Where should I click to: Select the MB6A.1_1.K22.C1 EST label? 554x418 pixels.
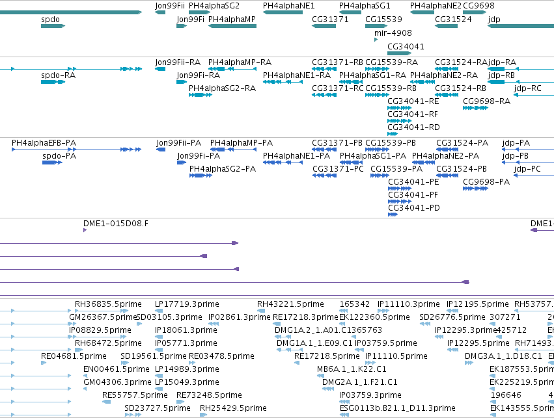coord(352,369)
